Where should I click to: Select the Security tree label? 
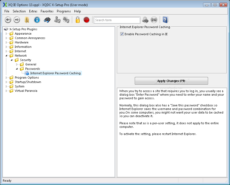[26, 60]
